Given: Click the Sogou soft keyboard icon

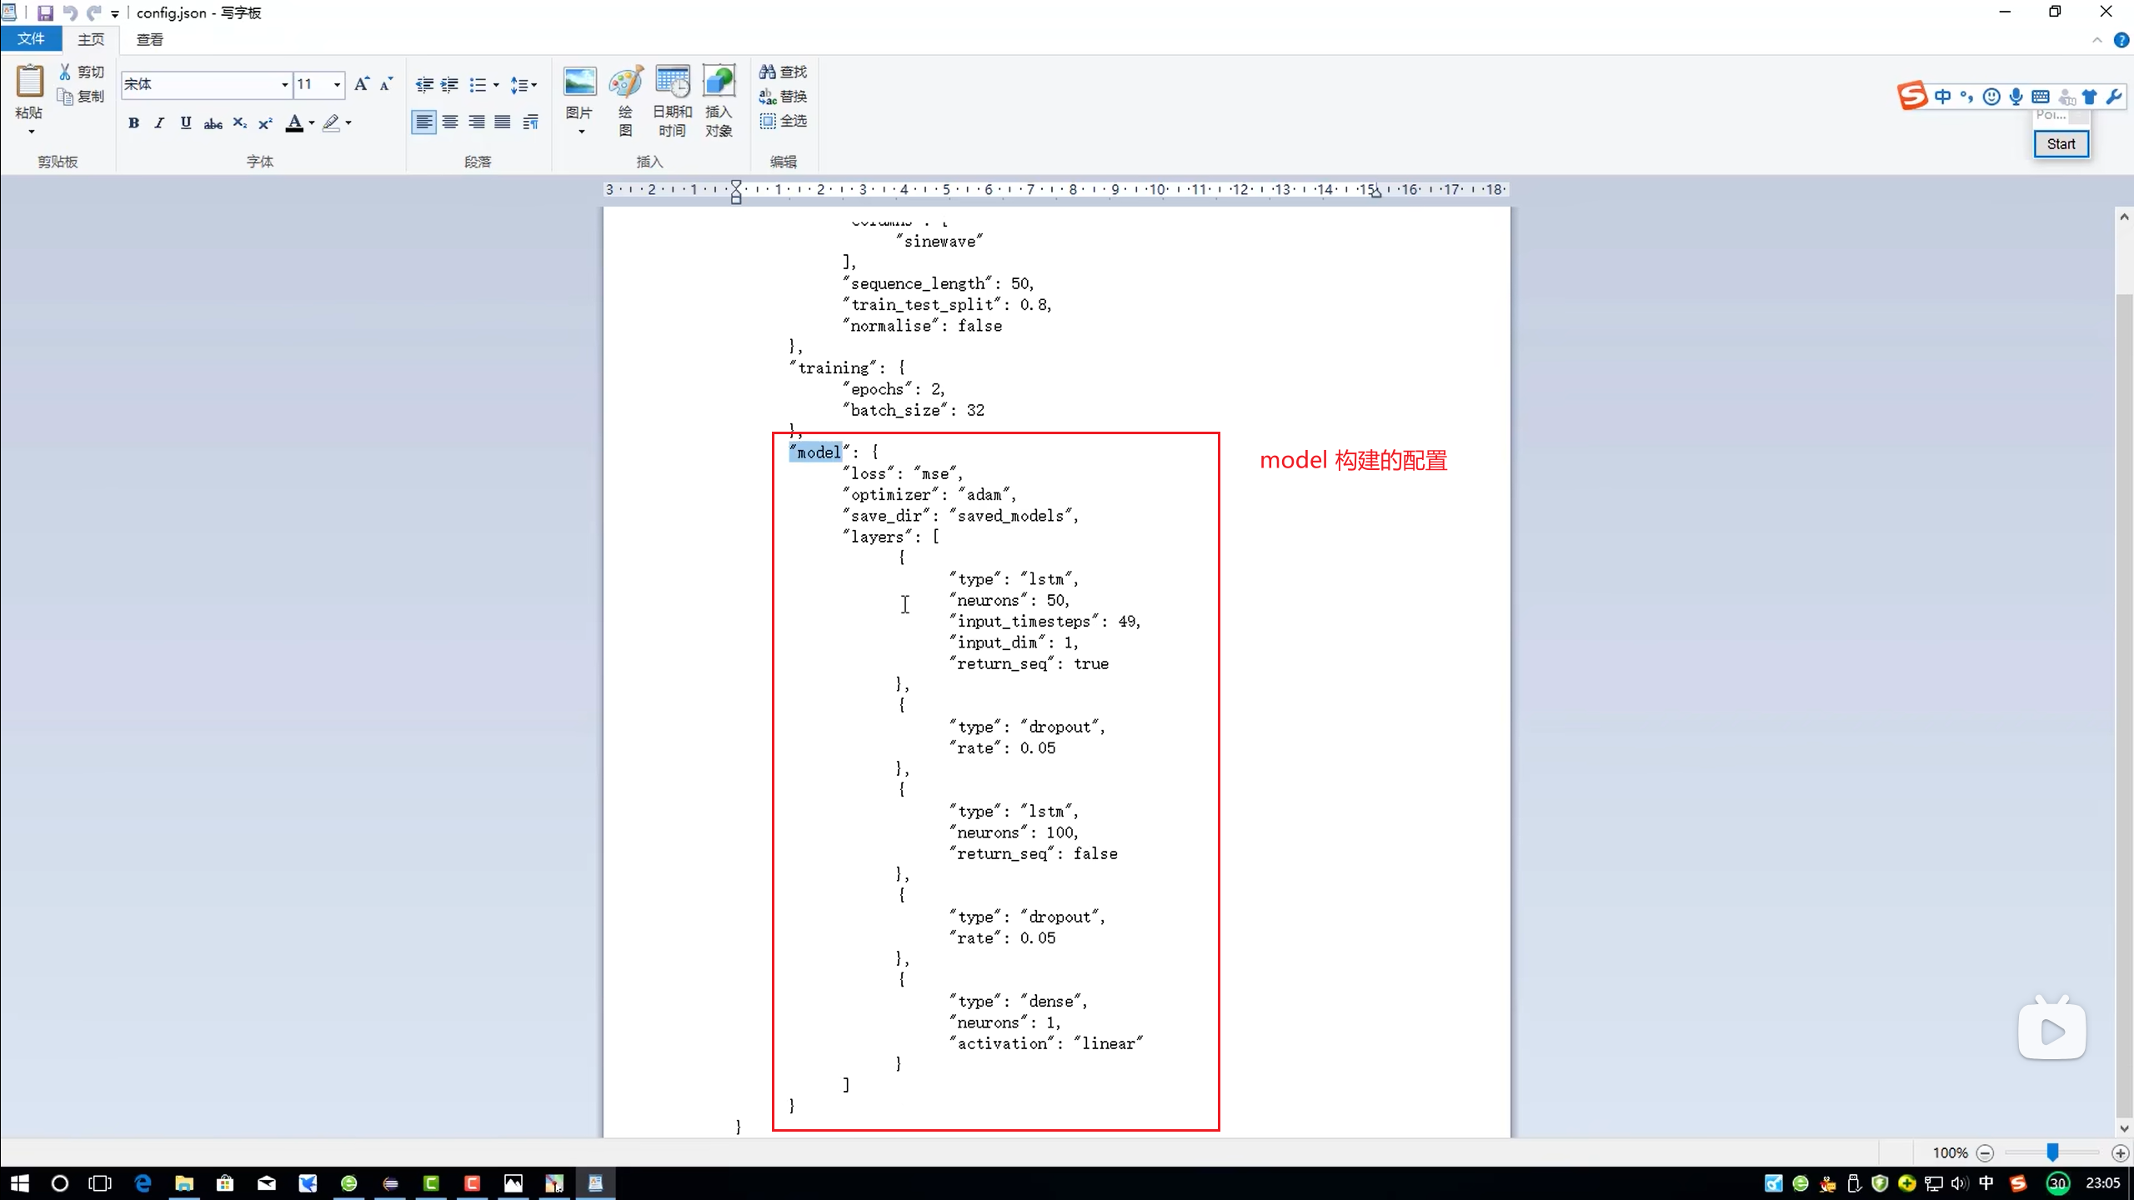Looking at the screenshot, I should coord(2041,97).
